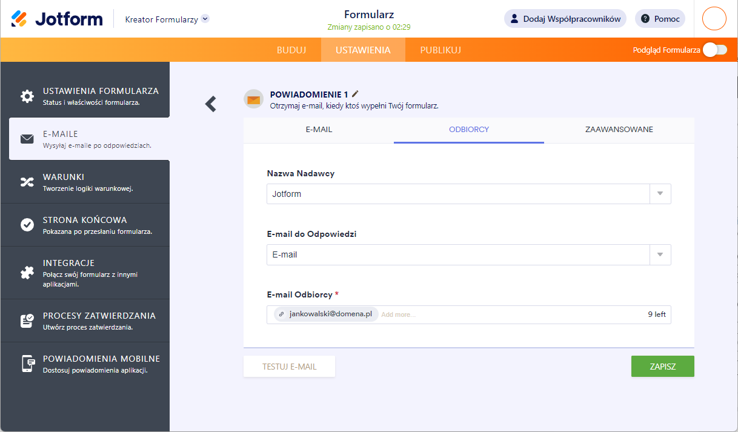Open STRONA KOŃCOWA section
The image size is (738, 432).
85,225
